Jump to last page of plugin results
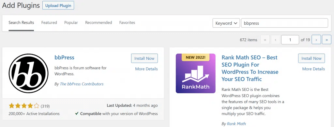 pos(326,40)
